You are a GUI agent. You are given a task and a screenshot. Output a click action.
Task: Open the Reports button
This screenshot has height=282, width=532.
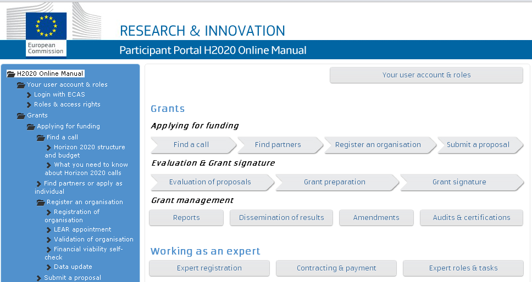coord(186,218)
